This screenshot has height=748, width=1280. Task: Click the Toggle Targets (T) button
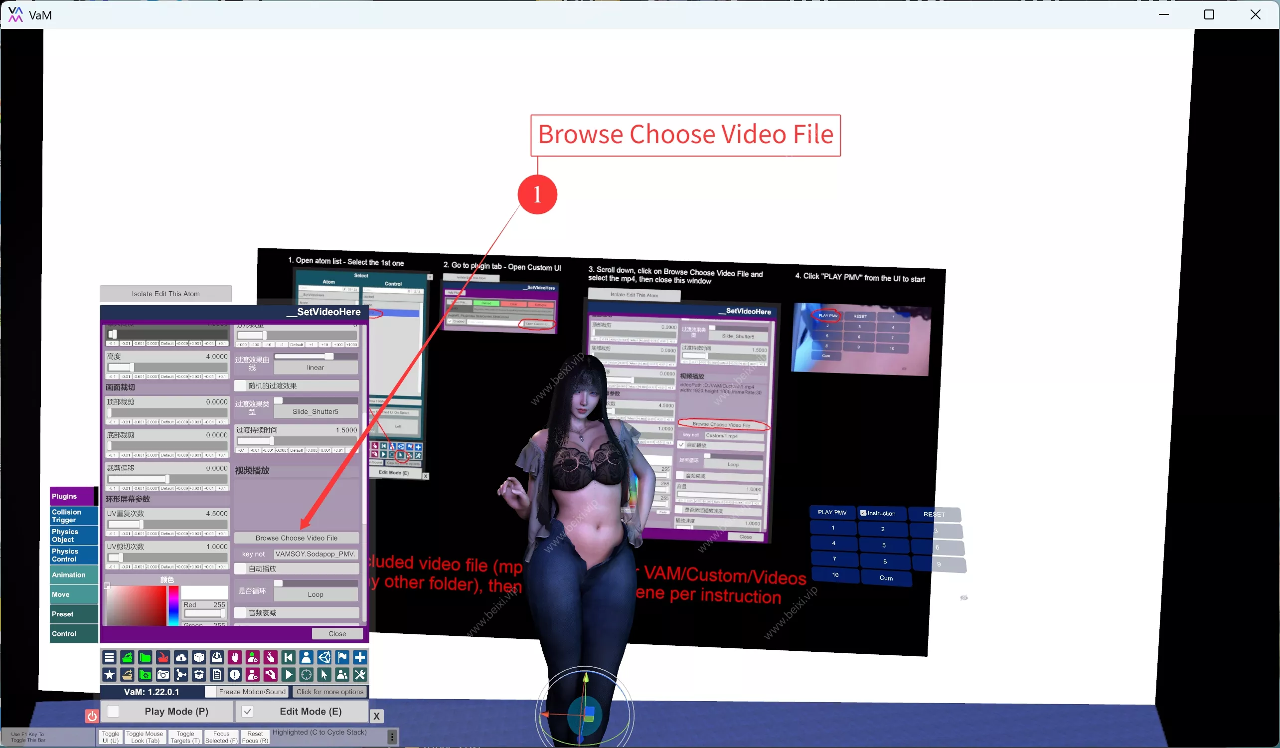[x=185, y=738]
